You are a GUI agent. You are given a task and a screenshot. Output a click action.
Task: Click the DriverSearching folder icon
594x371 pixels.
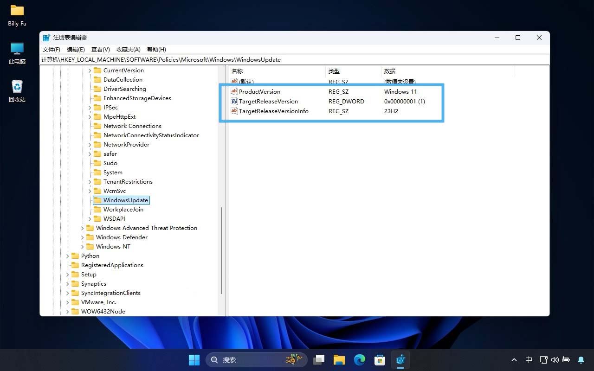tap(97, 89)
